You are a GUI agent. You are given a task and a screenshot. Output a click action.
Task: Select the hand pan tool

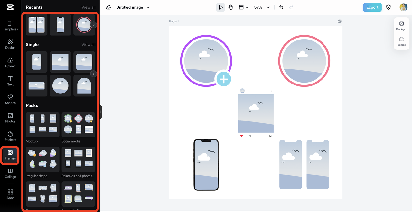pyautogui.click(x=230, y=7)
